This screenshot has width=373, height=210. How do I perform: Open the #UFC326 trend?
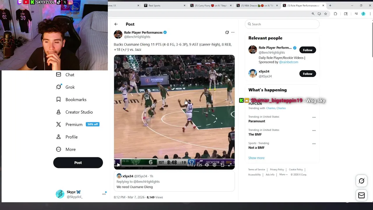(255, 104)
